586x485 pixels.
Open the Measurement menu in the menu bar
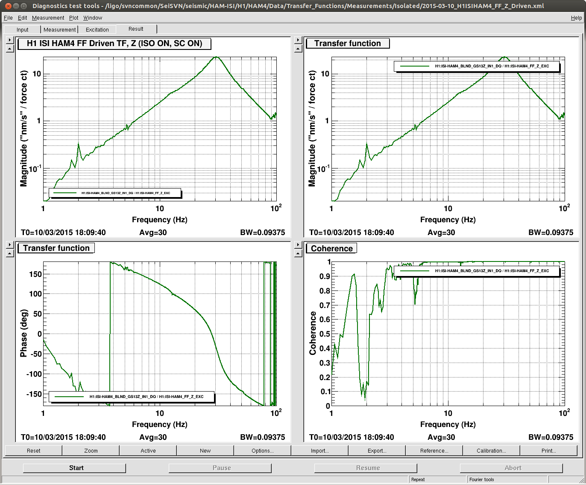(x=48, y=18)
